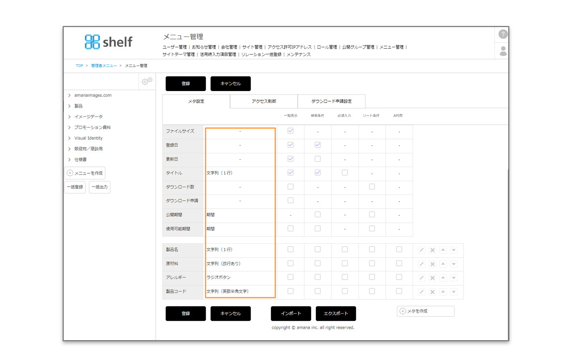Toggle ファイルサイズ 一覧表示 checkbox
572x357 pixels.
click(290, 131)
